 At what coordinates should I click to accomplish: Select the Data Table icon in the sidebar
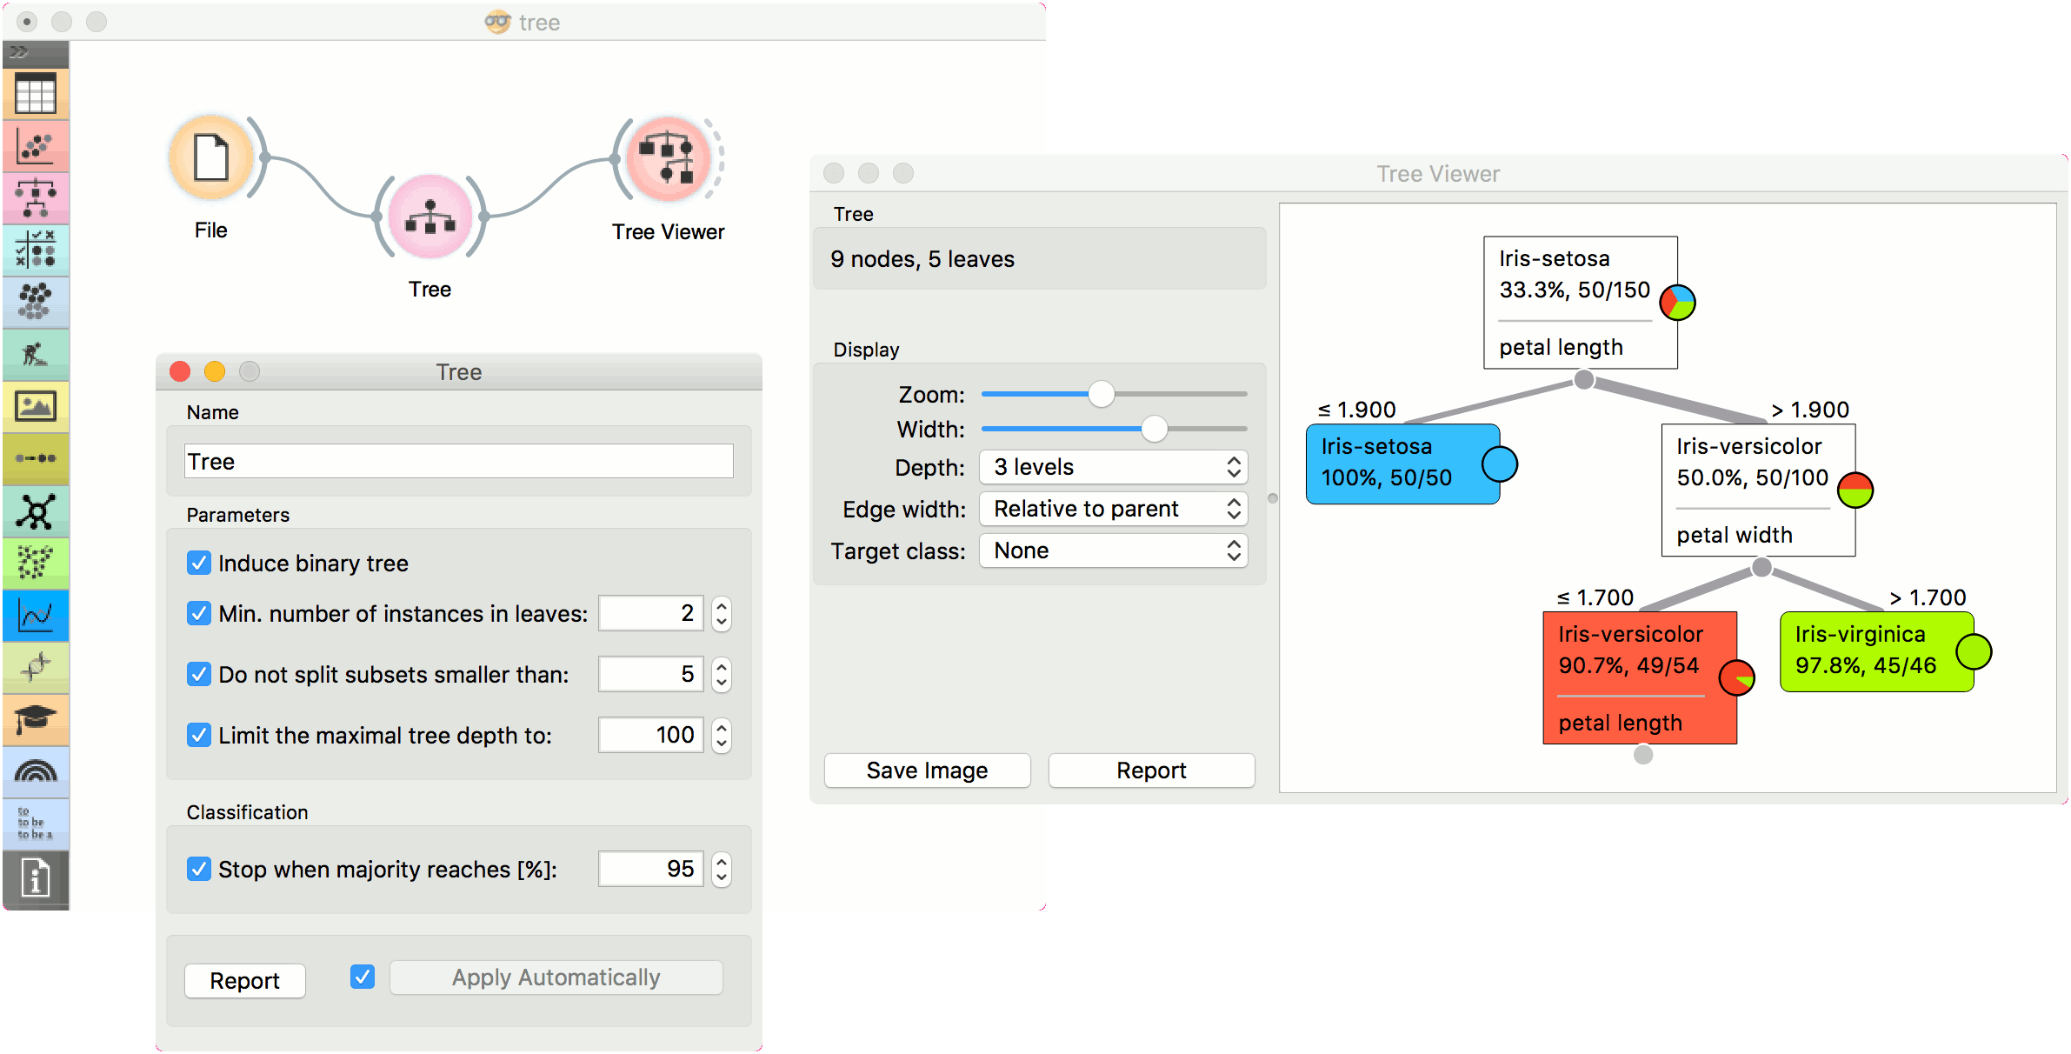click(35, 93)
